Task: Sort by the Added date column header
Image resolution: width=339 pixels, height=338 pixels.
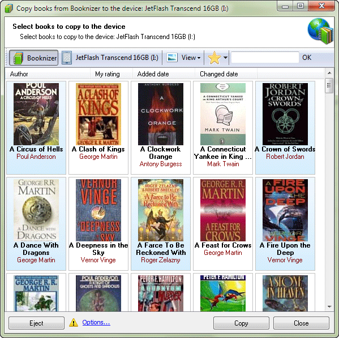Action: tap(164, 74)
